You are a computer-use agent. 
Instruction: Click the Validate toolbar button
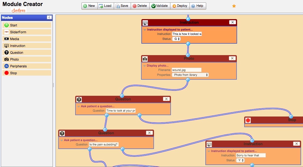(x=160, y=6)
